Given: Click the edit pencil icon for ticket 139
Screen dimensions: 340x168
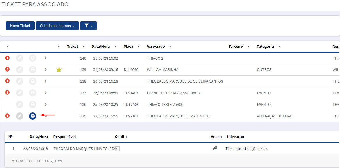Looking at the screenshot, I should pyautogui.click(x=19, y=69).
